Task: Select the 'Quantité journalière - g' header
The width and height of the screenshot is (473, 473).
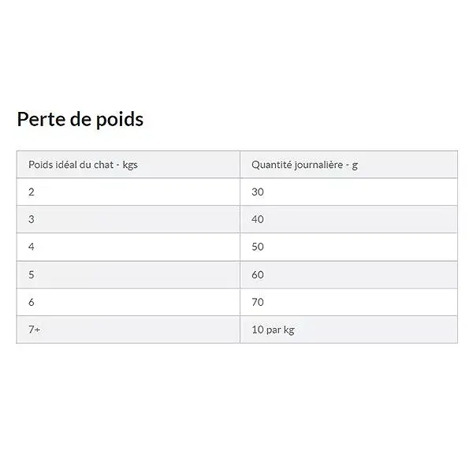Action: point(349,165)
